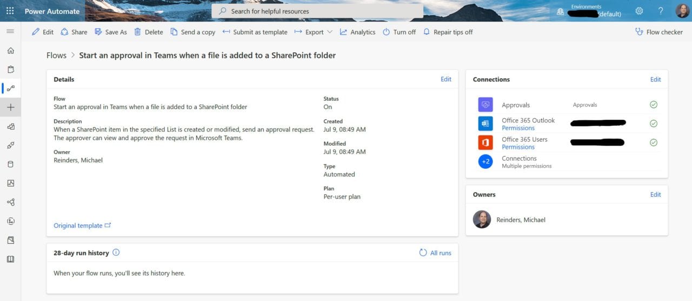Open the Templates icon in sidebar

pos(10,126)
